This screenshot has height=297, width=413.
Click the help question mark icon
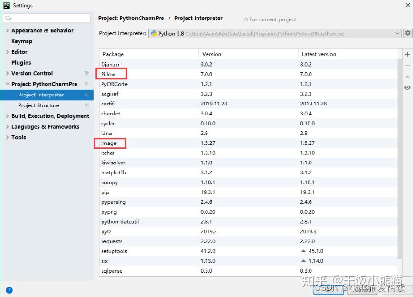(x=9, y=290)
